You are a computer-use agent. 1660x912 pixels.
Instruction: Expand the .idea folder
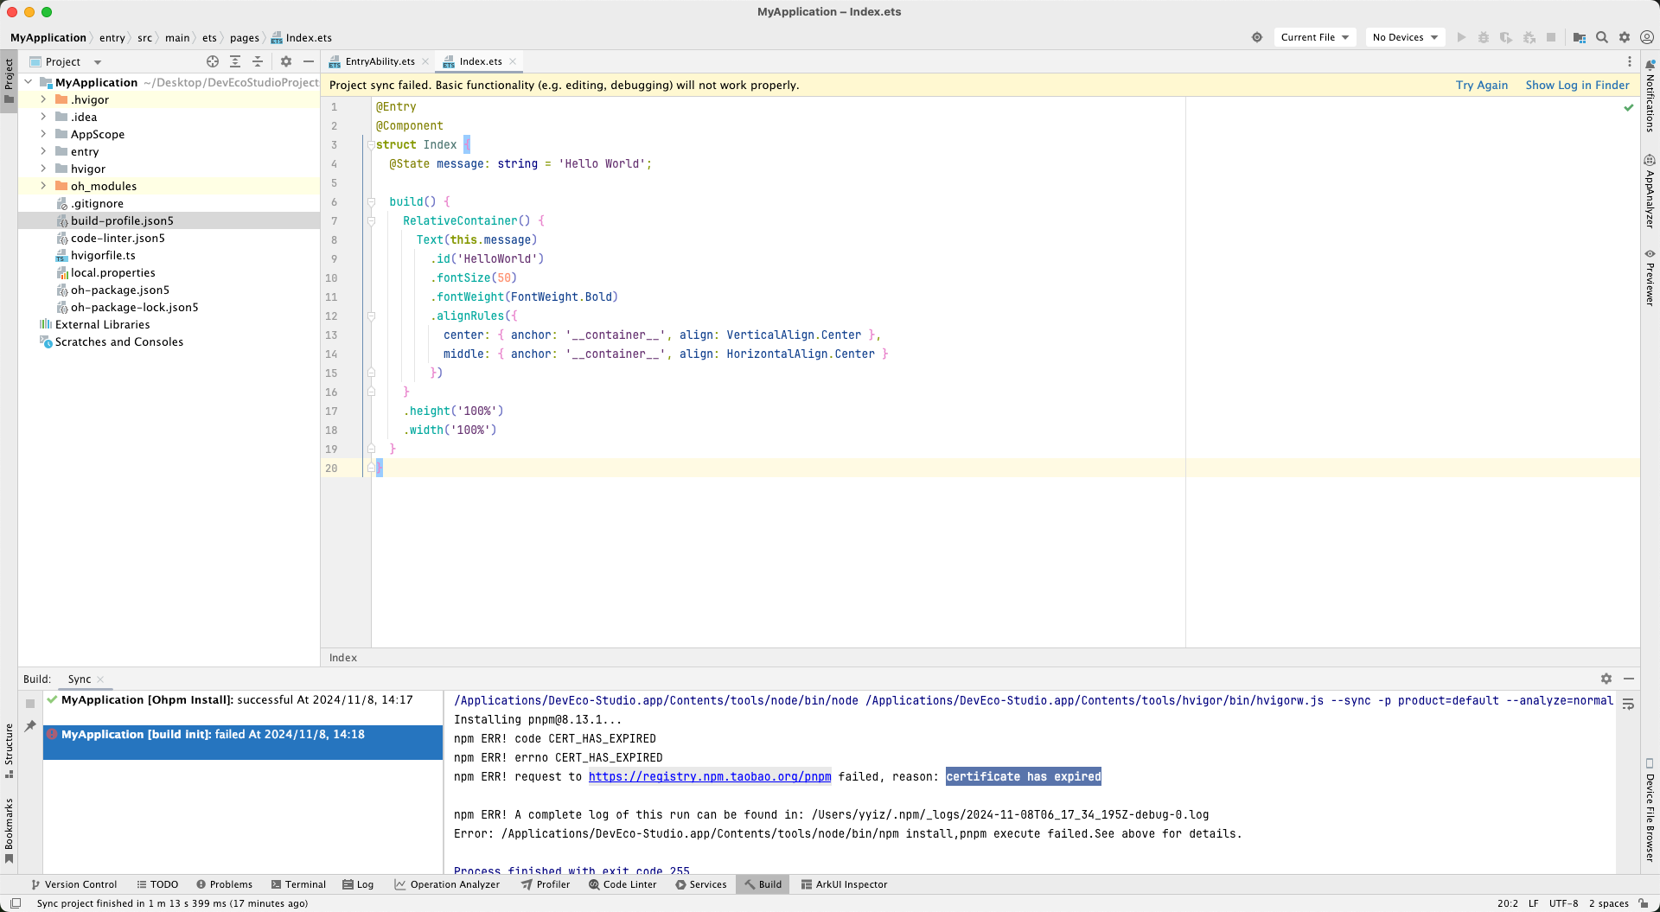43,117
